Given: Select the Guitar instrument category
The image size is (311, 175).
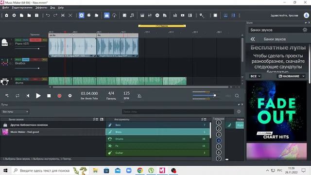Looking at the screenshot, I should (158, 153).
